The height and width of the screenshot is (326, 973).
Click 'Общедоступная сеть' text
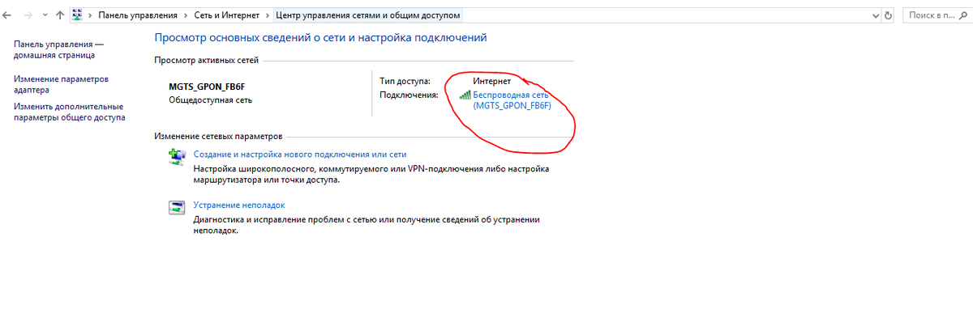(x=210, y=100)
